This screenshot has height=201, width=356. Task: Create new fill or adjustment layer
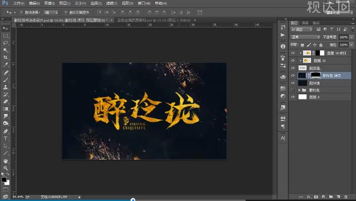324,197
